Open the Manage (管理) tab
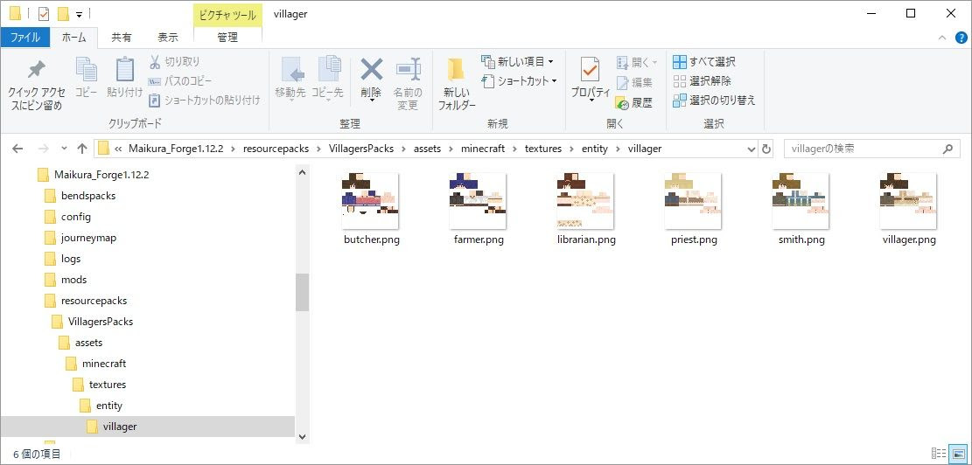The image size is (972, 465). tap(227, 38)
